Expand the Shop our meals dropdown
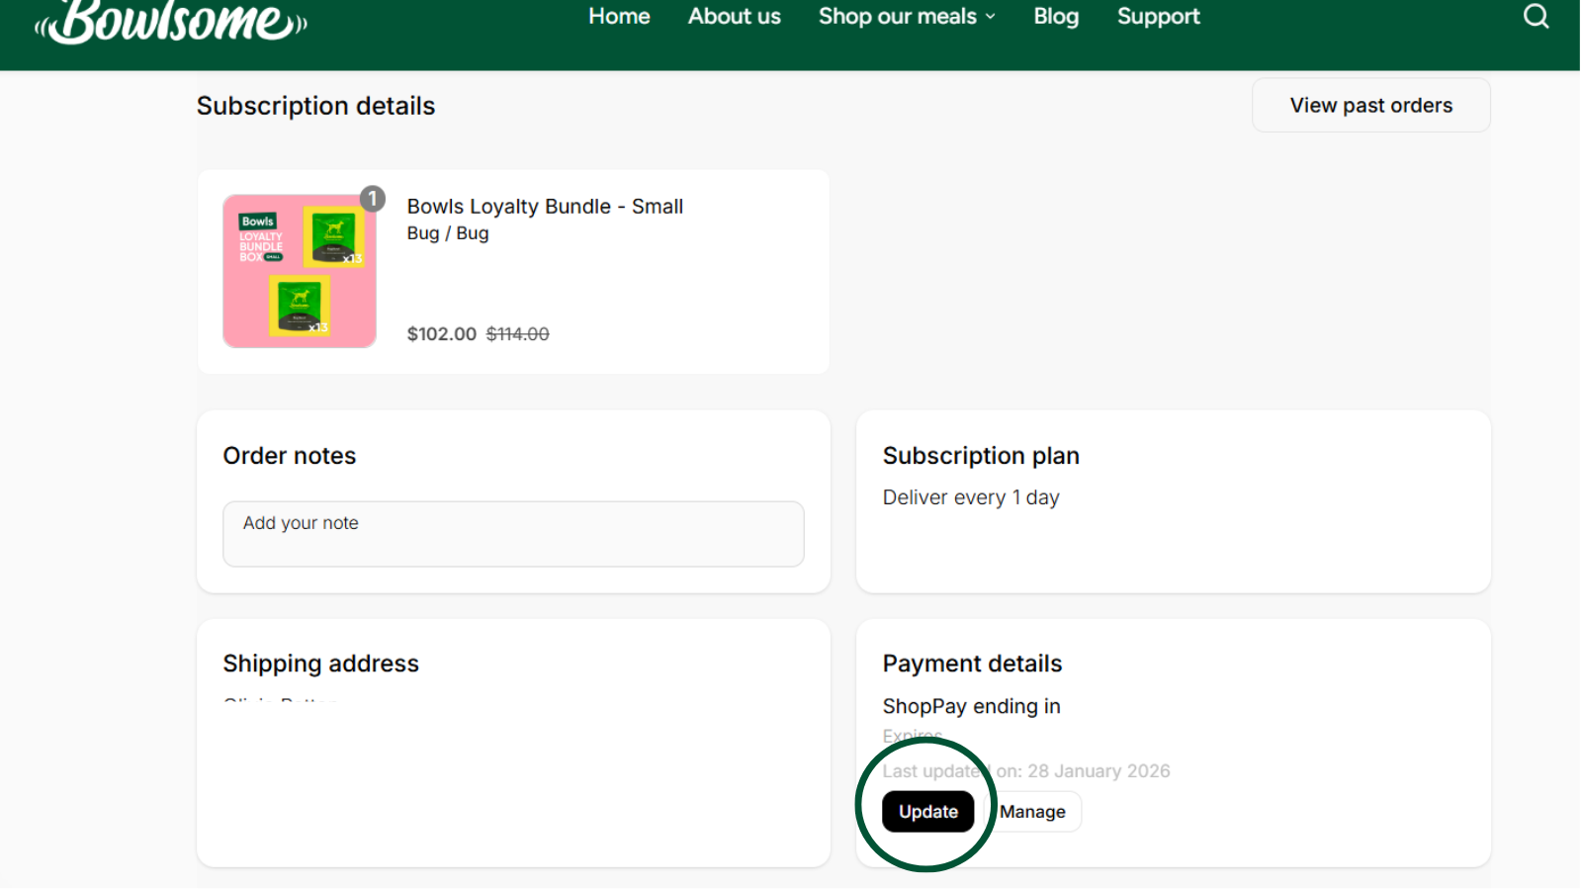The width and height of the screenshot is (1582, 890). coord(906,17)
